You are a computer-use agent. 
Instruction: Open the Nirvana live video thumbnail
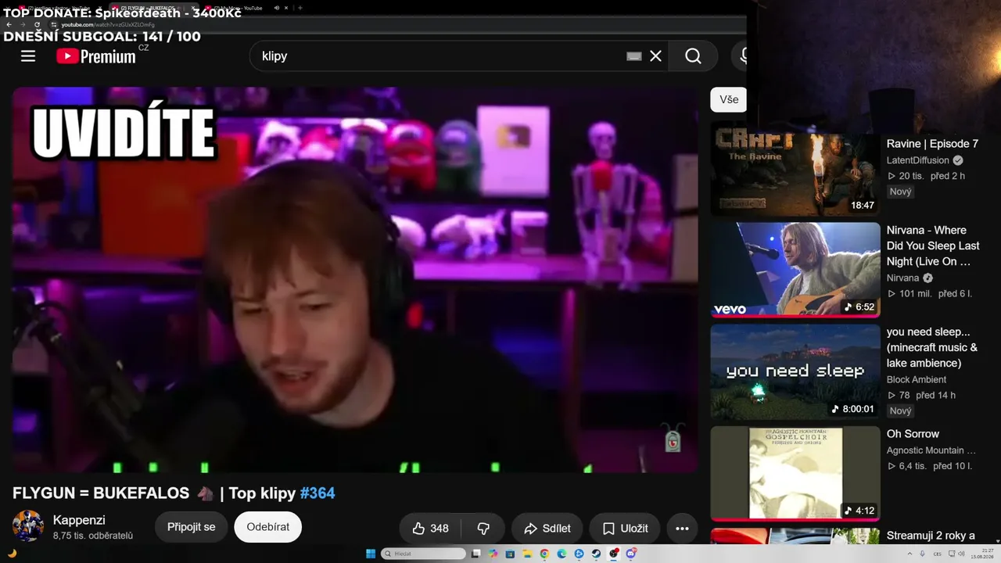coord(795,271)
